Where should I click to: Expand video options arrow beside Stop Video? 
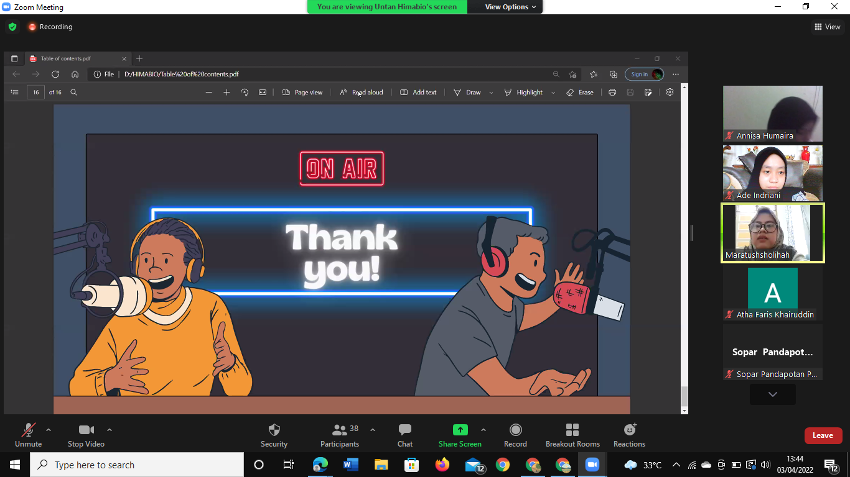click(x=110, y=430)
